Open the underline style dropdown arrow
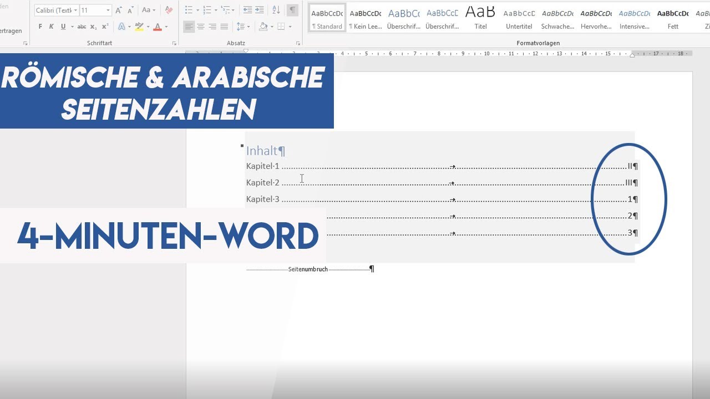 point(72,27)
